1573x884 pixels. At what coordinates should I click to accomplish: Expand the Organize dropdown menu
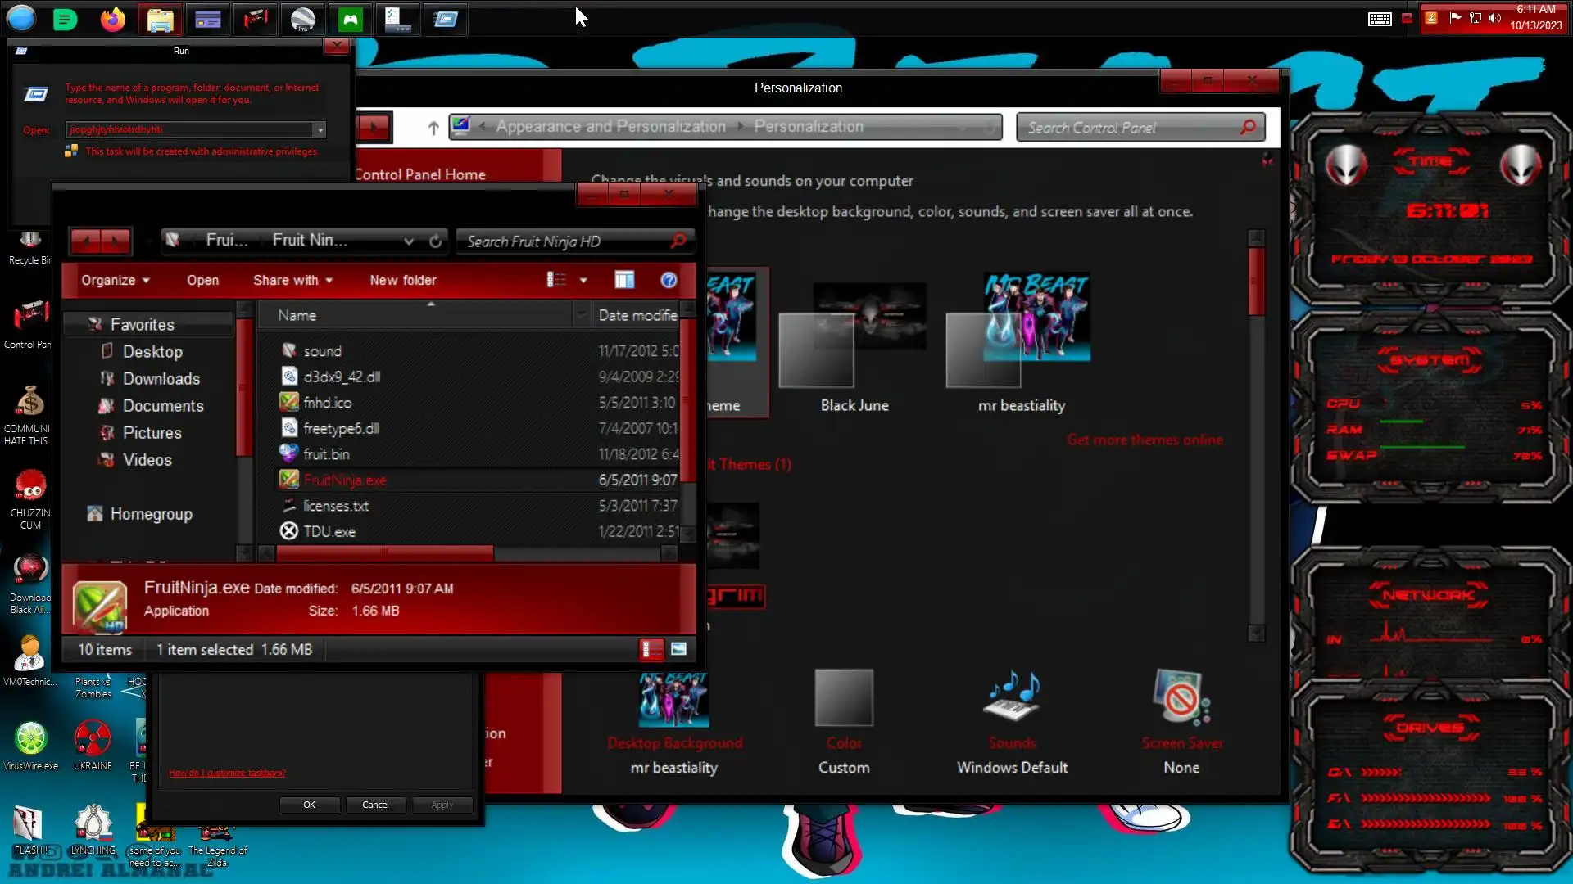pyautogui.click(x=115, y=280)
